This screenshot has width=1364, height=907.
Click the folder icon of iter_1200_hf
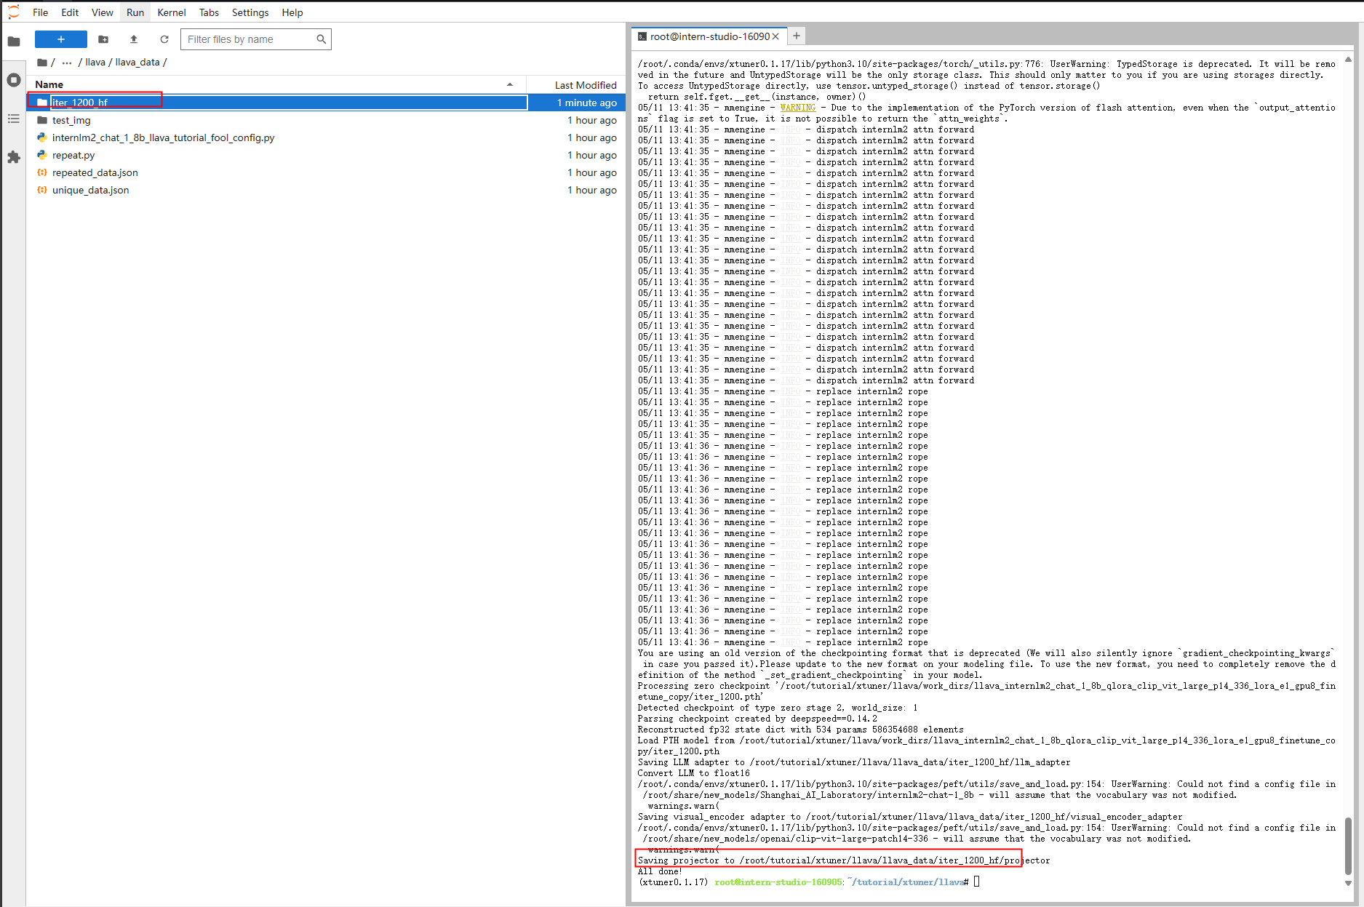point(42,103)
